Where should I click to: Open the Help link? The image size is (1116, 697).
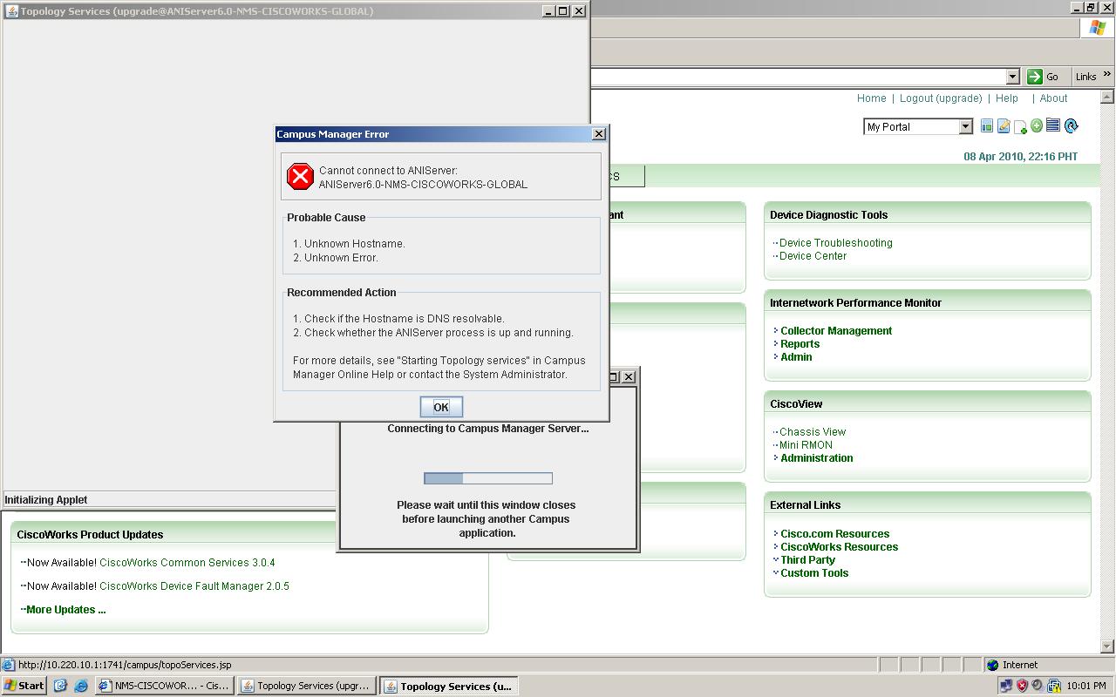coord(1007,98)
